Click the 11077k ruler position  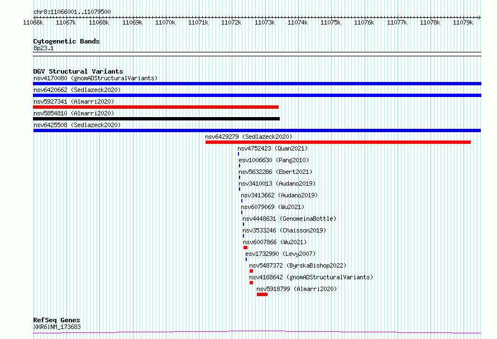(397, 22)
